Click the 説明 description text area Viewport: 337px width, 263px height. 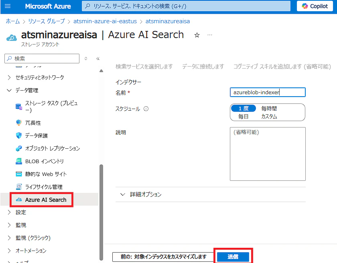point(268,154)
